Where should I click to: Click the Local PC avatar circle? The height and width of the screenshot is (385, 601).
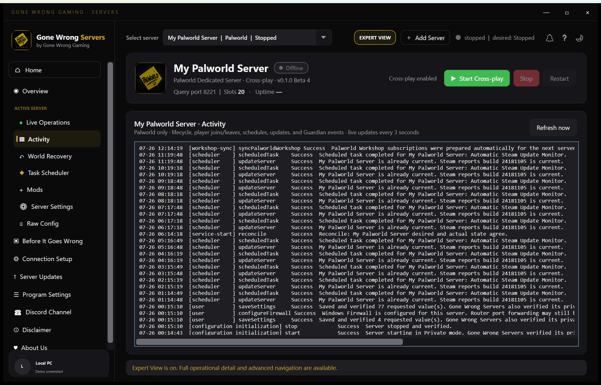click(22, 366)
